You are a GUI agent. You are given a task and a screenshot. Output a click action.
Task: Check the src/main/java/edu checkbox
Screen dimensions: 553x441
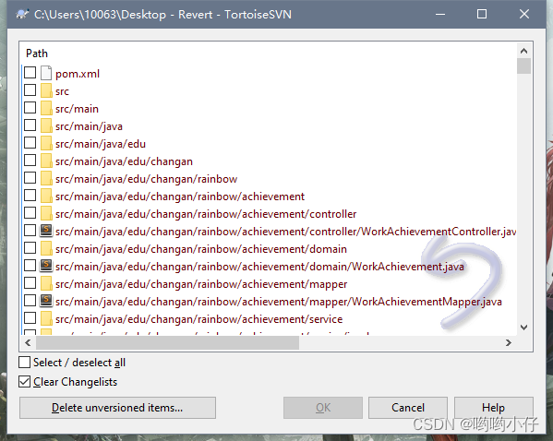point(30,143)
